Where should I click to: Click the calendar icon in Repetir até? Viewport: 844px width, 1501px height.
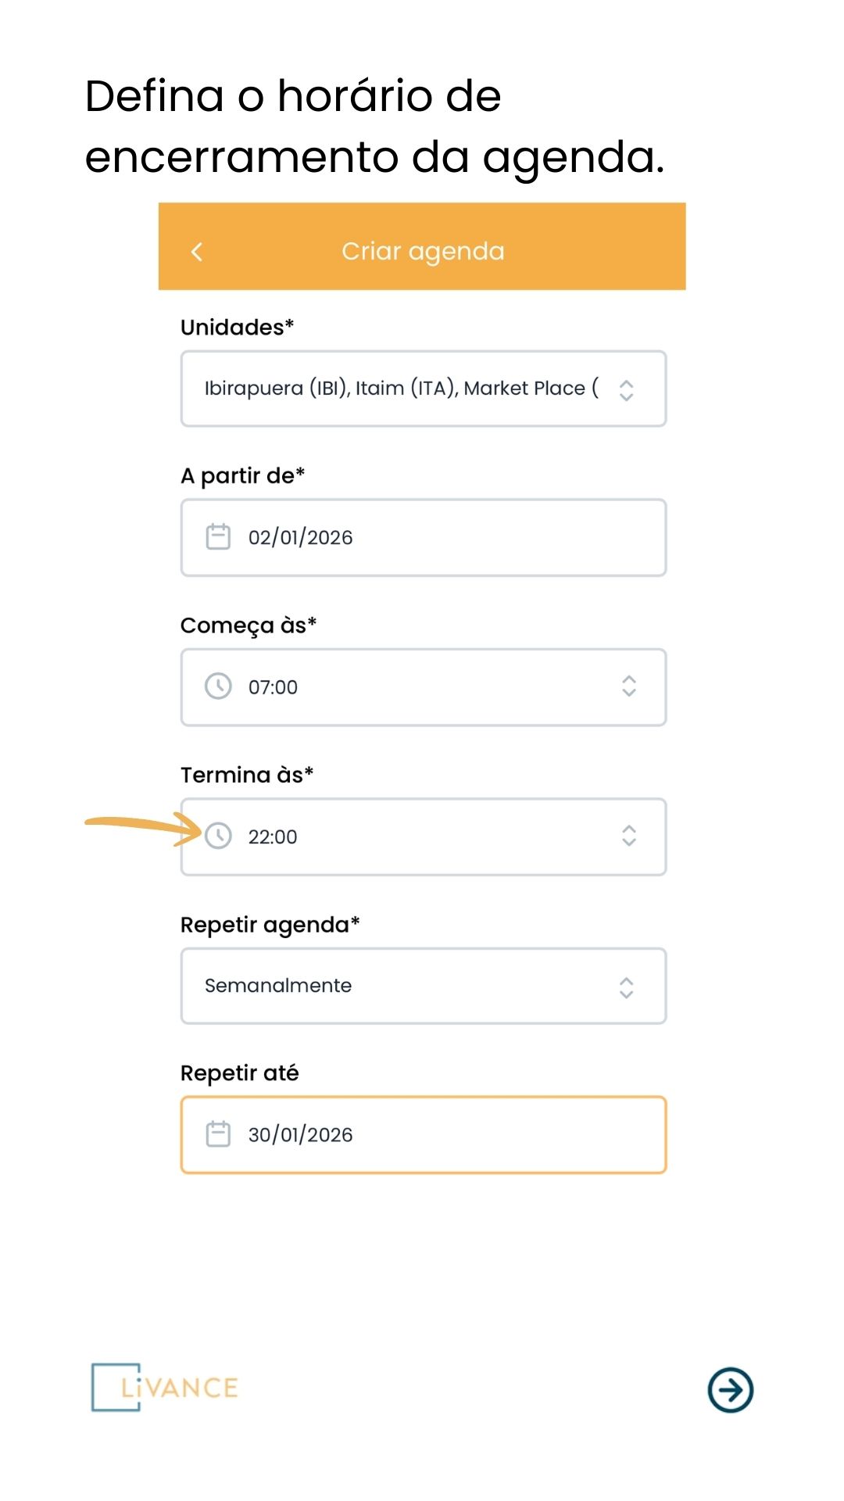point(218,1134)
